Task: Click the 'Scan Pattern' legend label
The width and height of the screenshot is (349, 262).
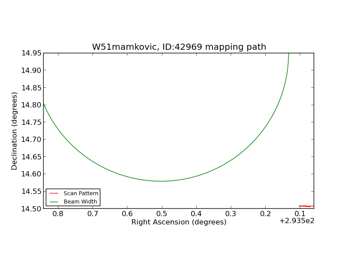Action: click(x=81, y=193)
